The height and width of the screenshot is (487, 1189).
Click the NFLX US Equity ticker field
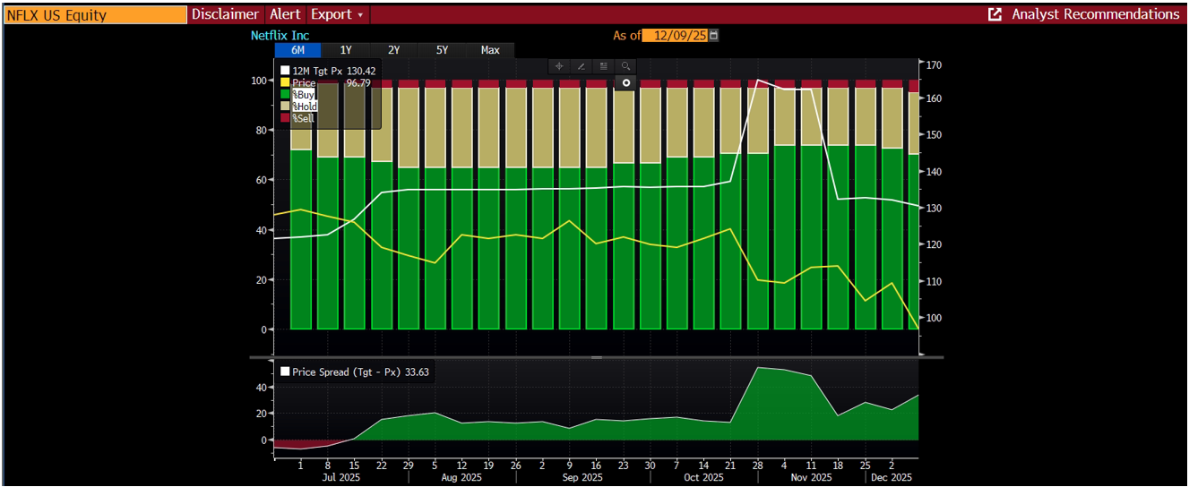click(x=94, y=15)
